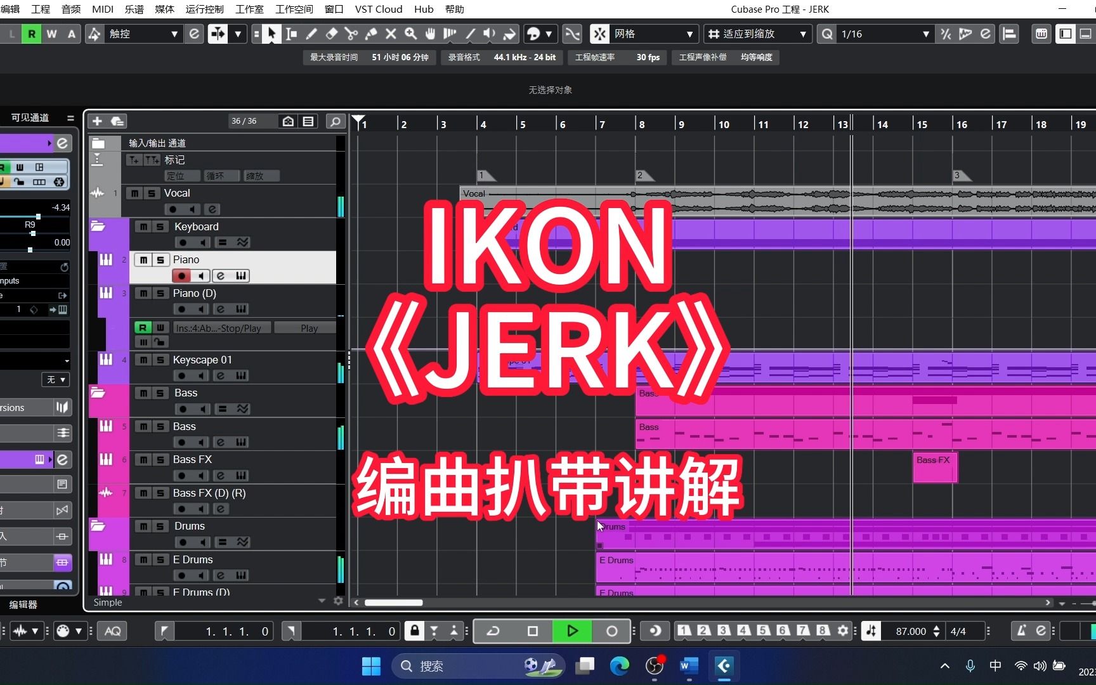Viewport: 1096px width, 685px height.
Task: Click the 循环 button on marker track
Action: coord(221,176)
